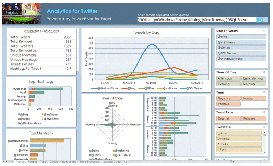Clear filter on Tweeters slicer
Screen dimensions: 273x166
[x=264, y=127]
